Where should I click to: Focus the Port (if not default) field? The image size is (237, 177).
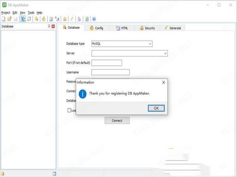click(107, 63)
